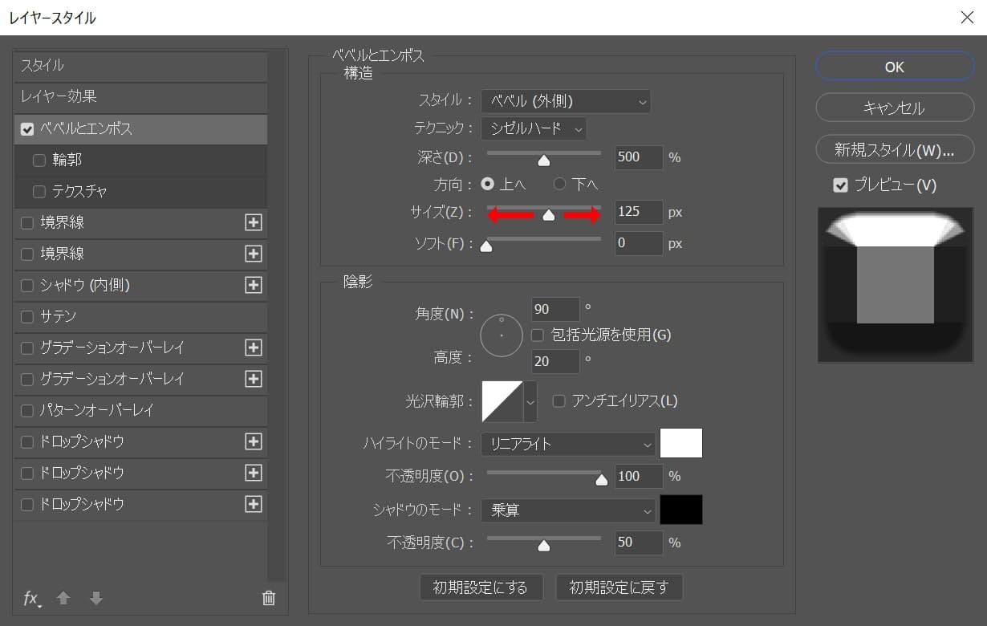Click plus icon on the first 境界線 row

[x=254, y=222]
